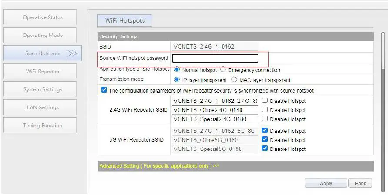Click the SSID field VONETS_2.4G_1_0162
The height and width of the screenshot is (195, 388).
click(215, 47)
